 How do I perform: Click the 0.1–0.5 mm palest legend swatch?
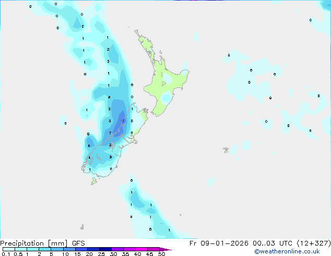(x=9, y=249)
